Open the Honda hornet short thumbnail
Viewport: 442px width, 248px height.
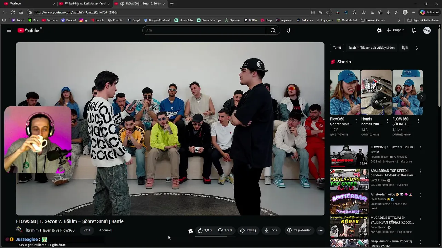click(376, 92)
